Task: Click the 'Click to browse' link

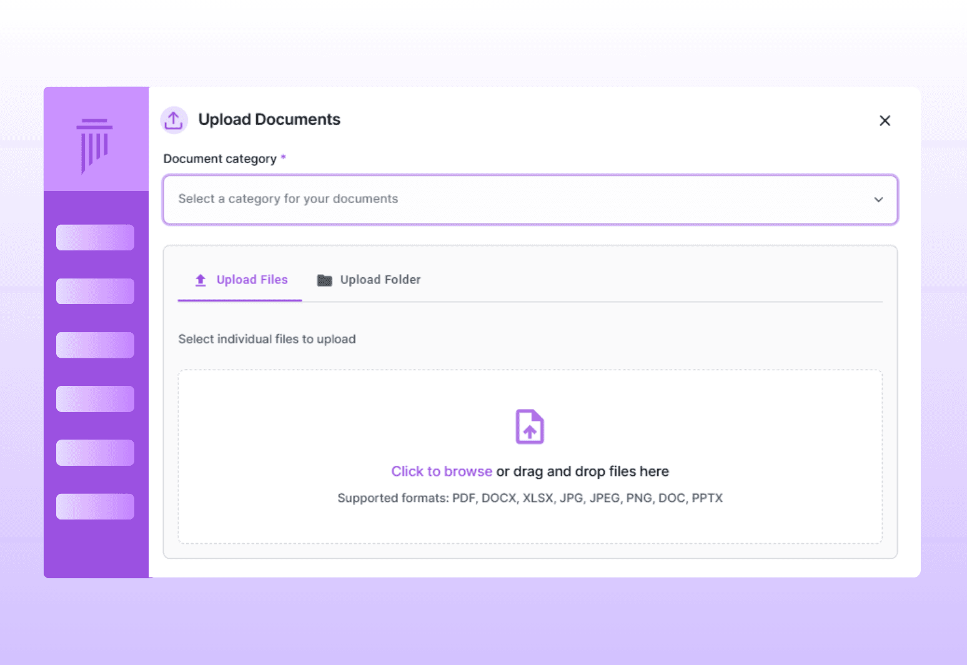Action: click(442, 471)
